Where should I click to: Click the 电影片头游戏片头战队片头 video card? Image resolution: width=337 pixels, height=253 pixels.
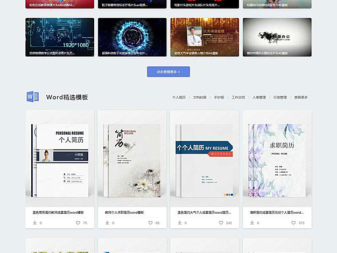coord(205,4)
